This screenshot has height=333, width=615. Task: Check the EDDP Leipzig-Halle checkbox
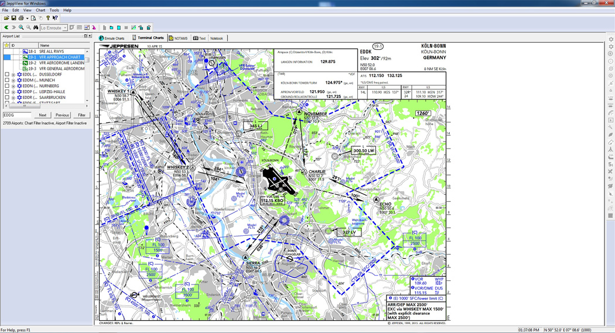(x=7, y=92)
